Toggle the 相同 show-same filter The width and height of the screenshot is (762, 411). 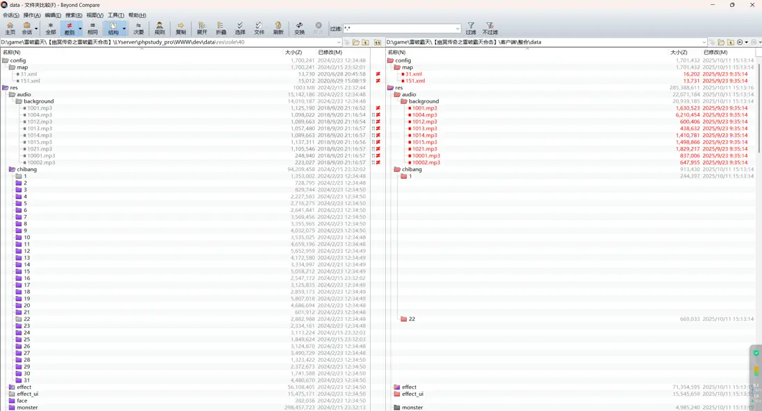pyautogui.click(x=92, y=28)
